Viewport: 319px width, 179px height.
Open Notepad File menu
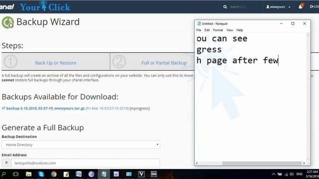(199, 30)
